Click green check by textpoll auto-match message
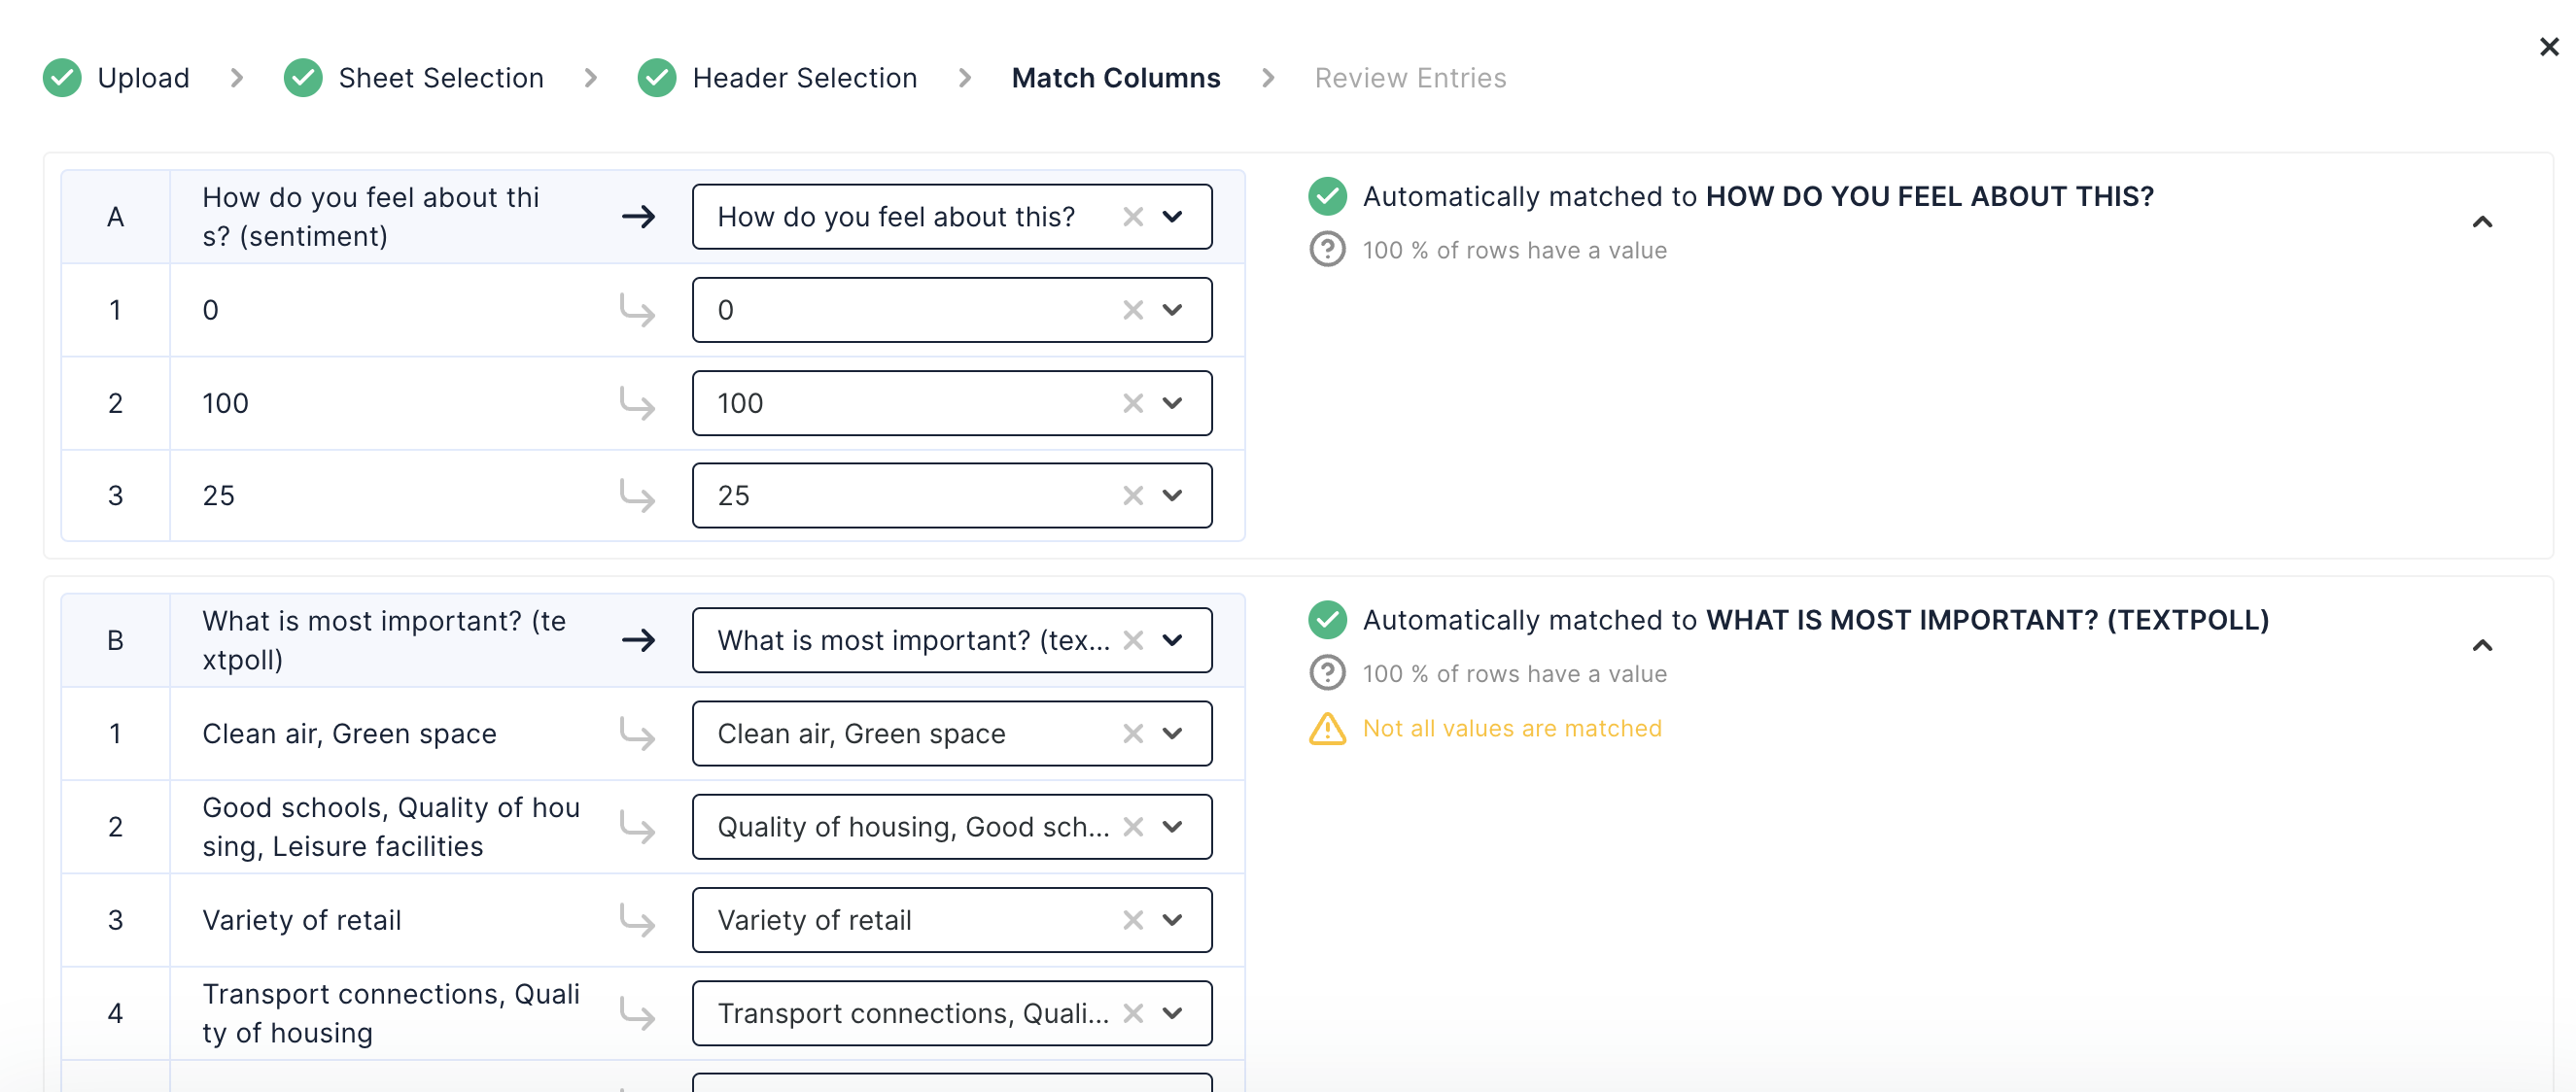The height and width of the screenshot is (1092, 2576). tap(1327, 620)
